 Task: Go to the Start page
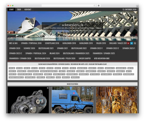[x=11, y=10]
